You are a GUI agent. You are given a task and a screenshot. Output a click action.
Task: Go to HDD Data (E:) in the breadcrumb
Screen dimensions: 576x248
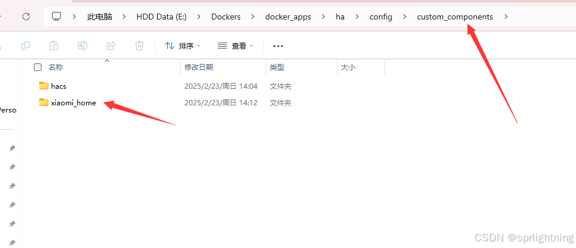point(161,17)
